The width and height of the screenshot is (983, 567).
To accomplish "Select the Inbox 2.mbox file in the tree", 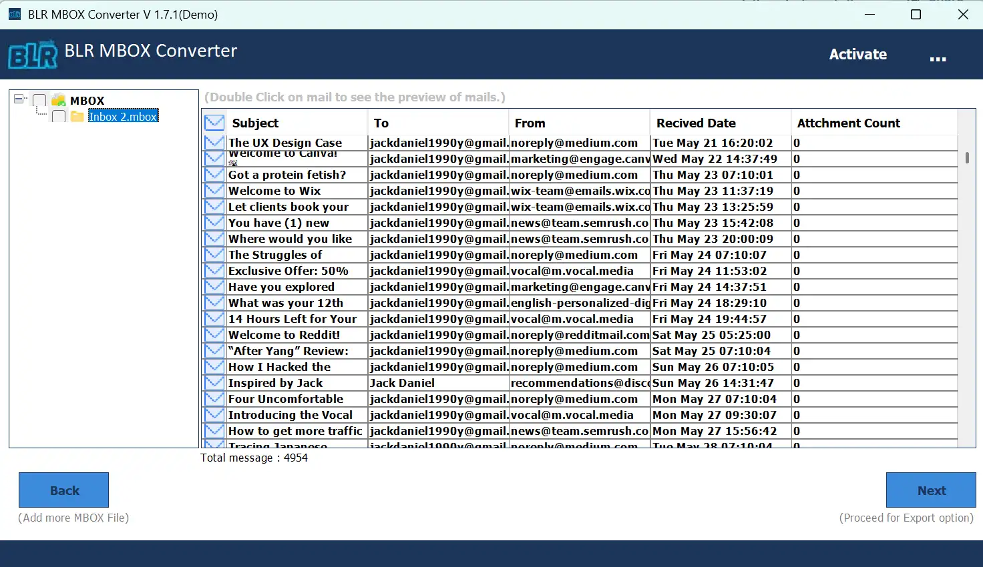I will pyautogui.click(x=123, y=115).
